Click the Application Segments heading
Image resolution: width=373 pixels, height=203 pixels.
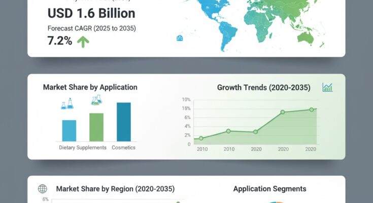269,189
